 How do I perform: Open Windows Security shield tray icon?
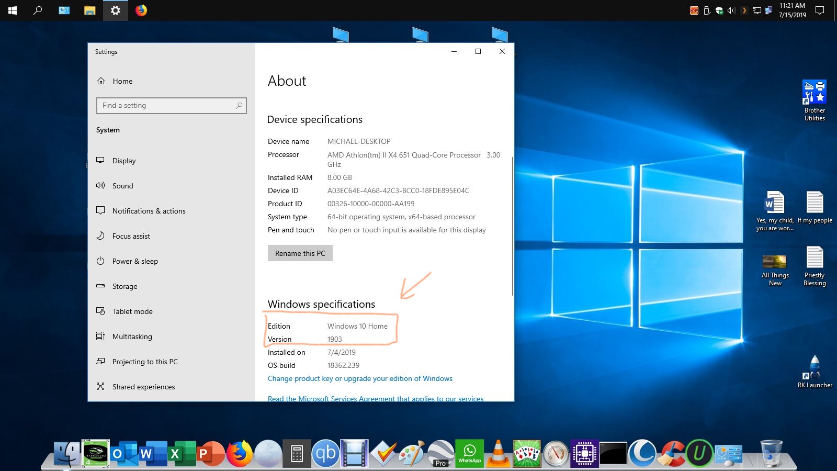[719, 10]
